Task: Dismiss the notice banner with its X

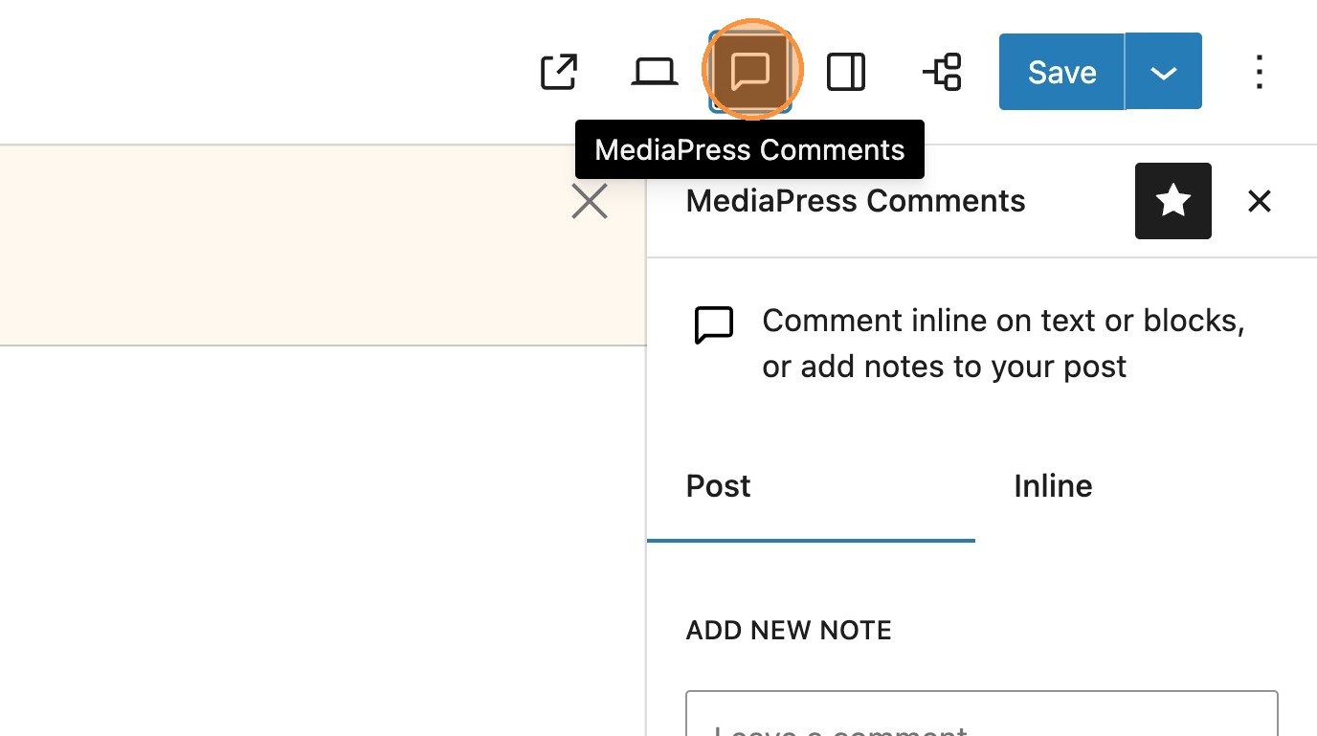Action: click(x=590, y=202)
